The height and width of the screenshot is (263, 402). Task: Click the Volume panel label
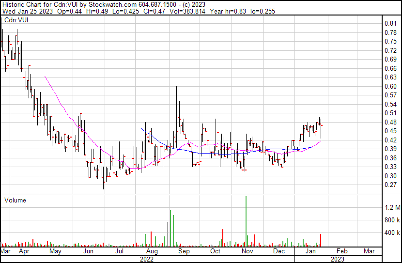[x=15, y=200]
